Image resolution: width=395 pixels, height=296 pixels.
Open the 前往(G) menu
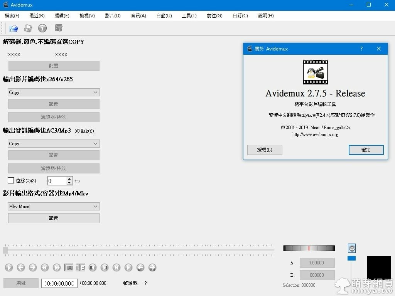(214, 15)
